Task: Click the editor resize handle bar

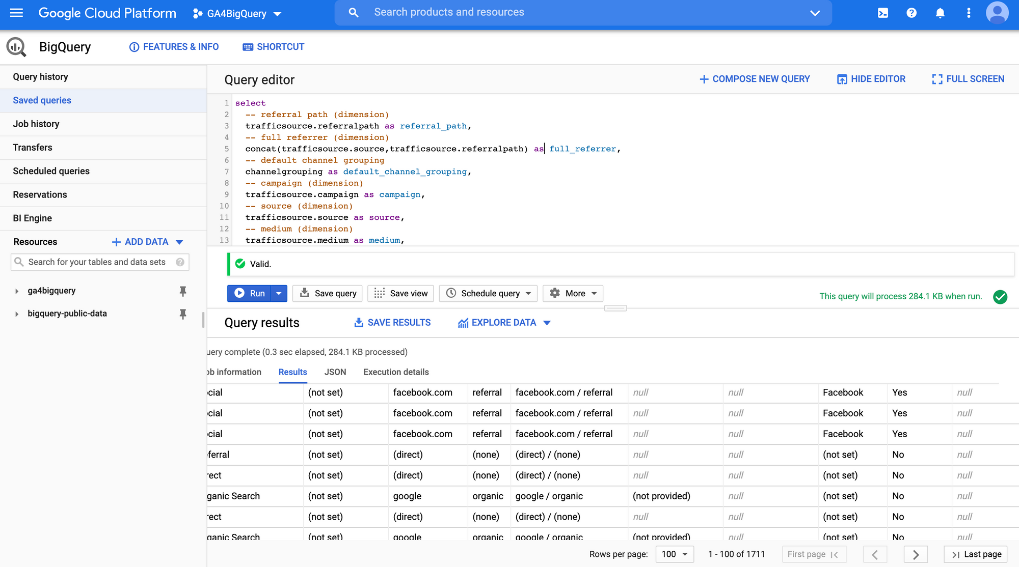Action: (x=615, y=308)
